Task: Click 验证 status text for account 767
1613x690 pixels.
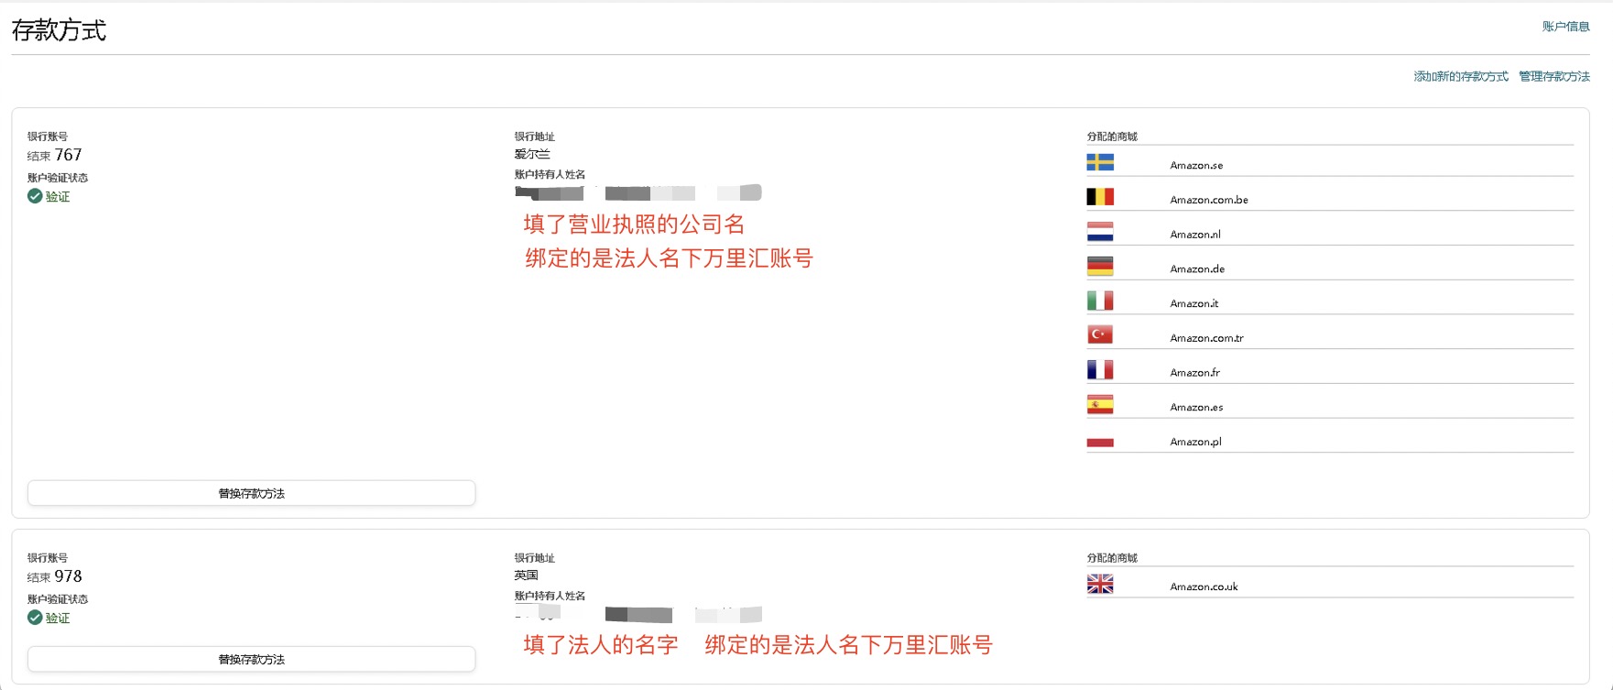Action: [58, 197]
